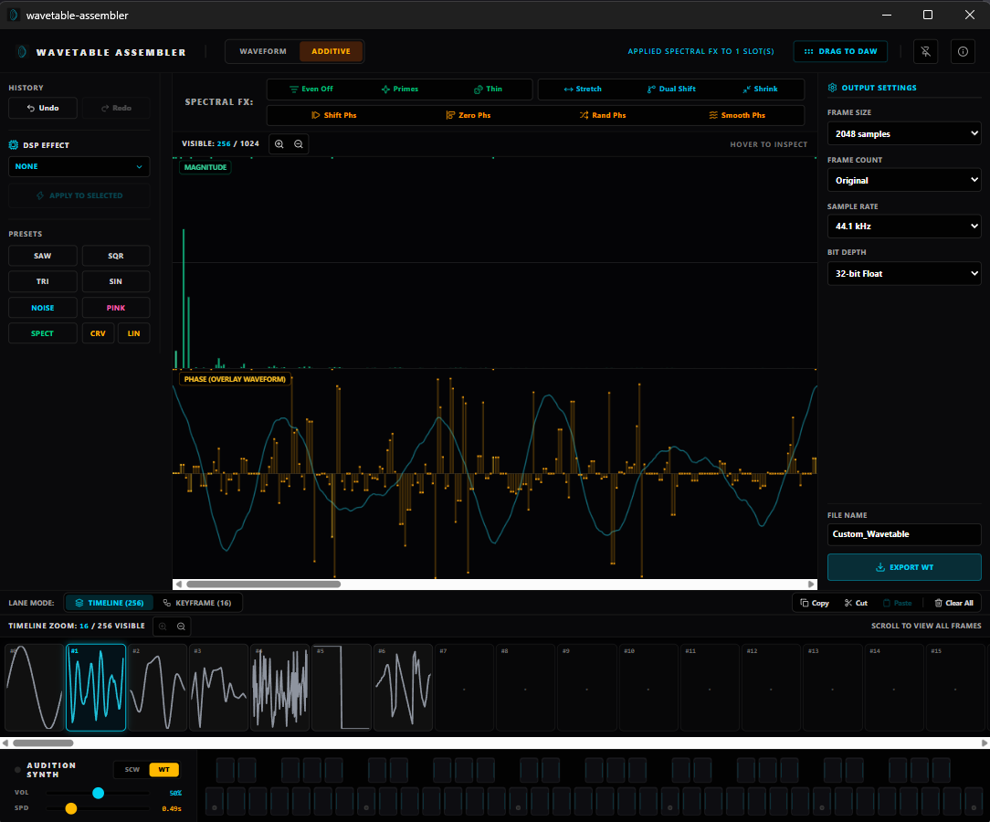Zoom out the spectrum view
The height and width of the screenshot is (822, 990).
point(299,144)
